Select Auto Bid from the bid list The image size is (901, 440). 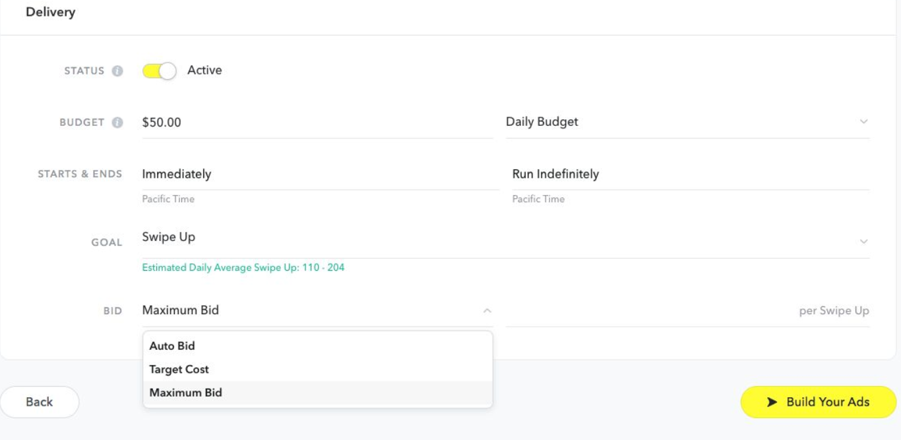(x=172, y=346)
